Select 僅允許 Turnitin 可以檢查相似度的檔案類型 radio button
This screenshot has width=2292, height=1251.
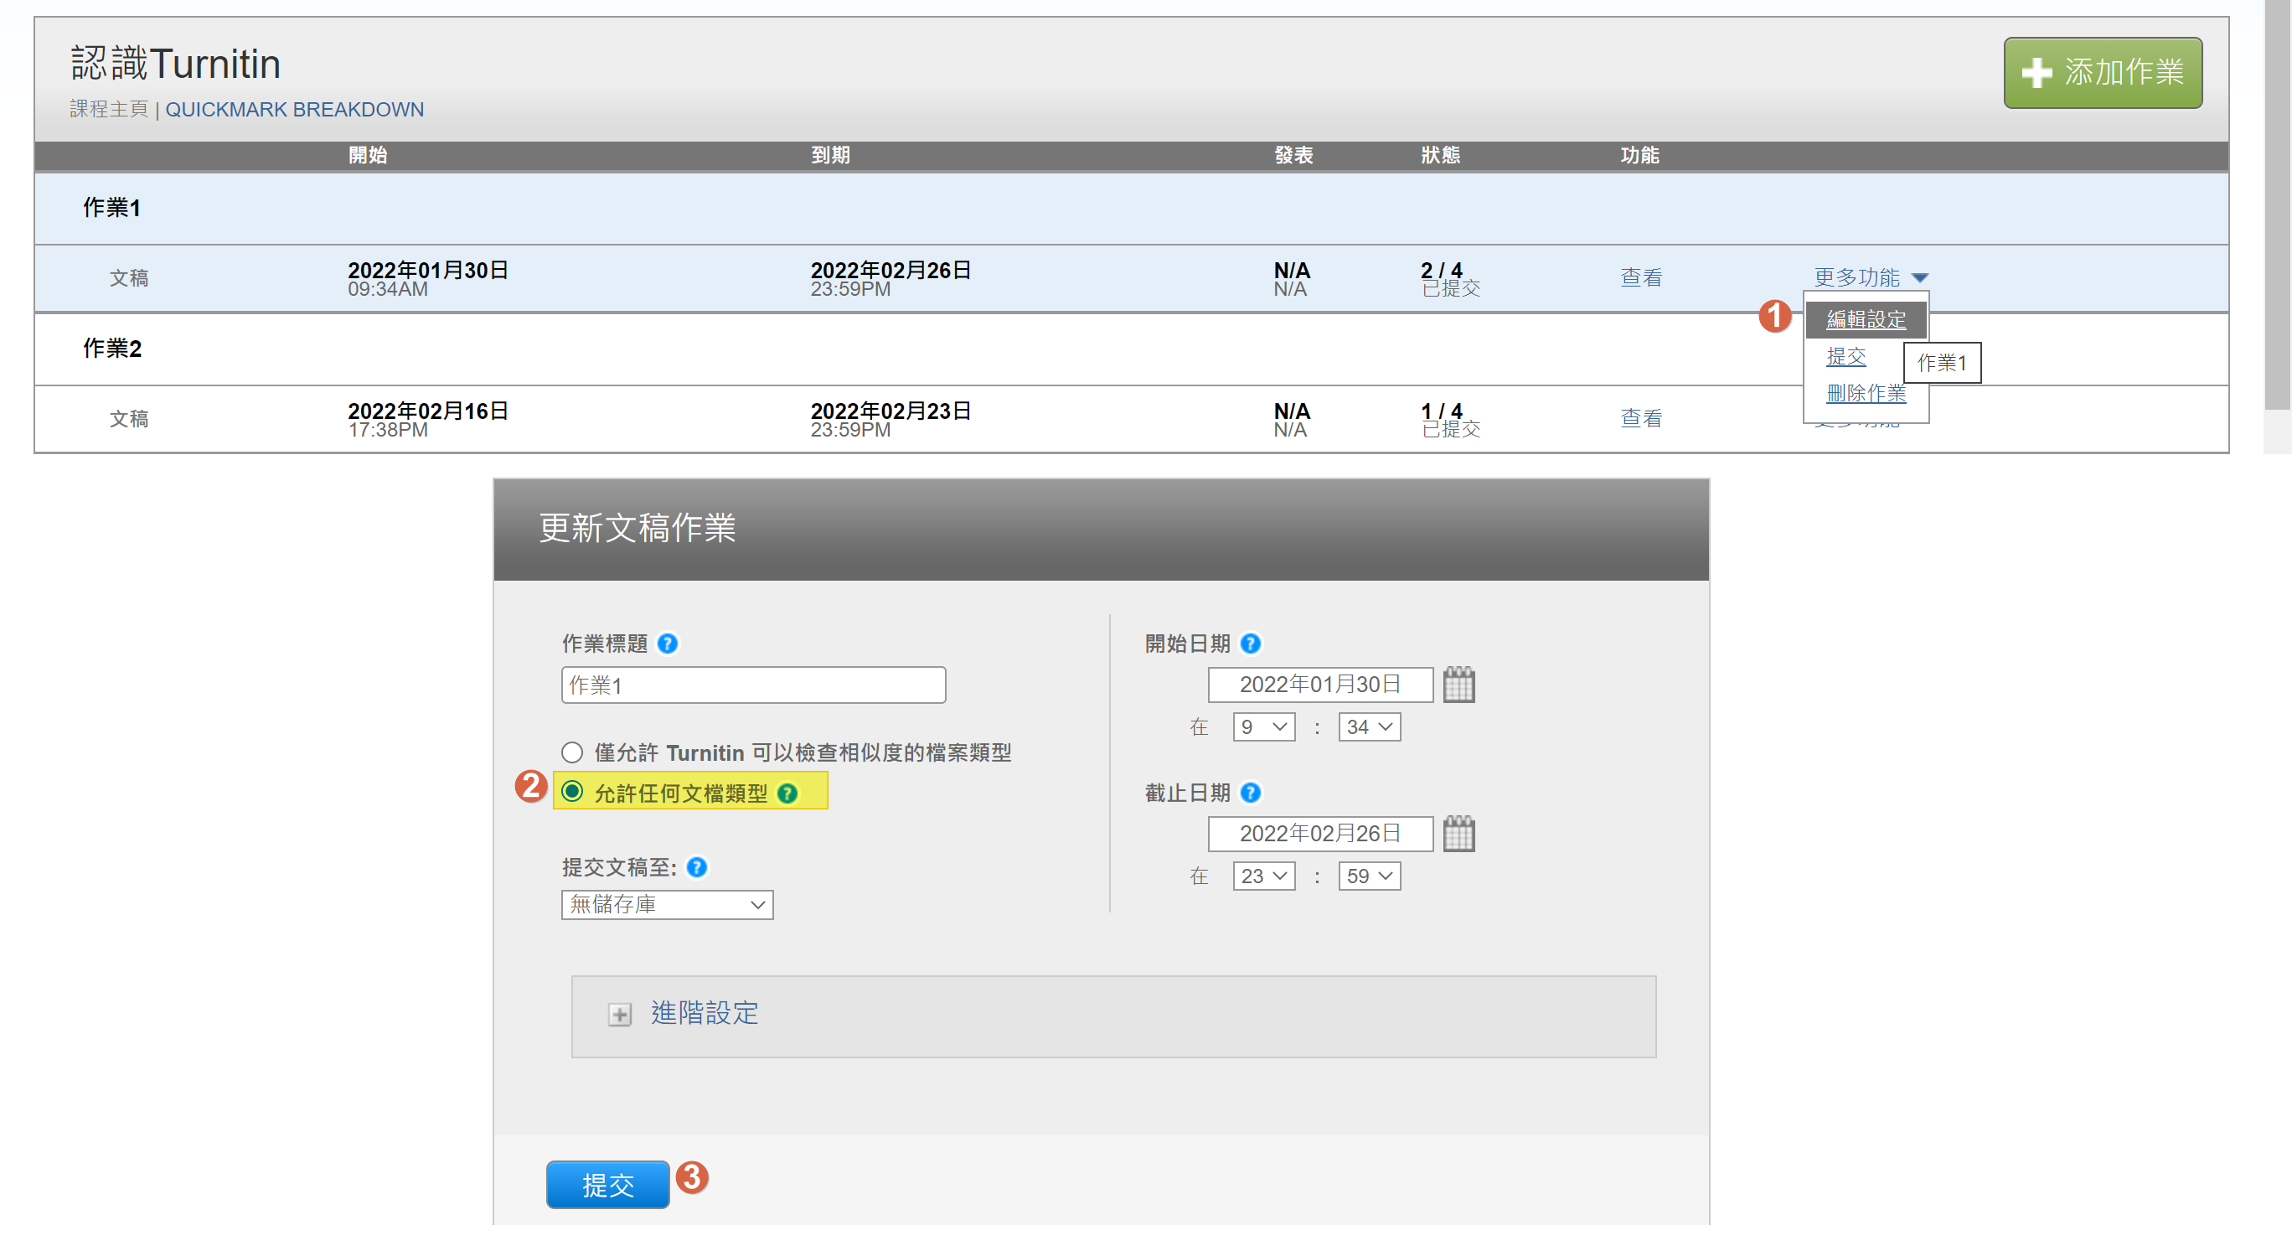(572, 752)
